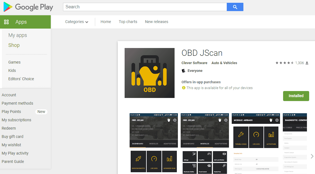315x174 pixels.
Task: Open My wishlist
Action: click(11, 145)
